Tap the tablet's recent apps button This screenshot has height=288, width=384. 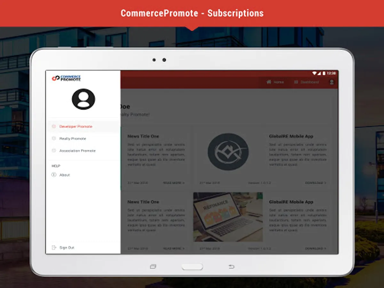(x=153, y=266)
